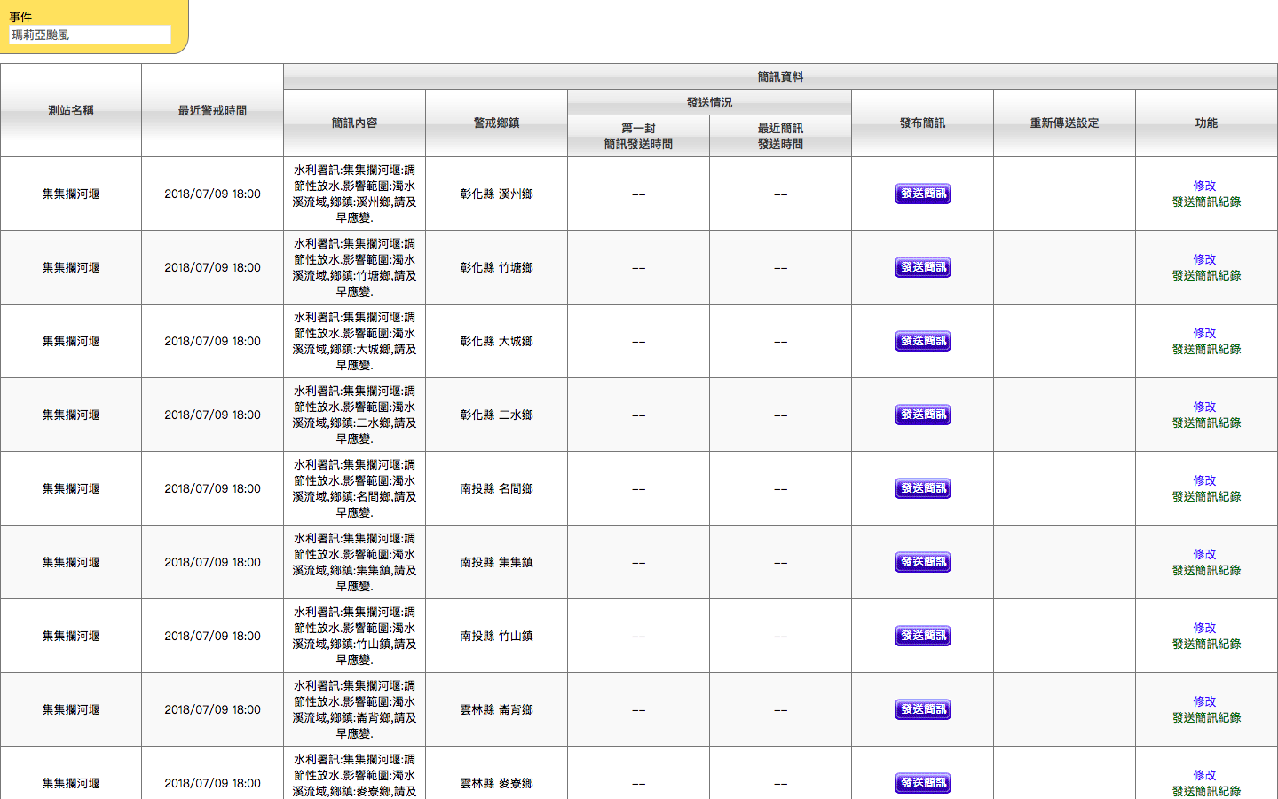Click the 第一封簡訊發送時間 column header
The width and height of the screenshot is (1278, 799).
(638, 136)
